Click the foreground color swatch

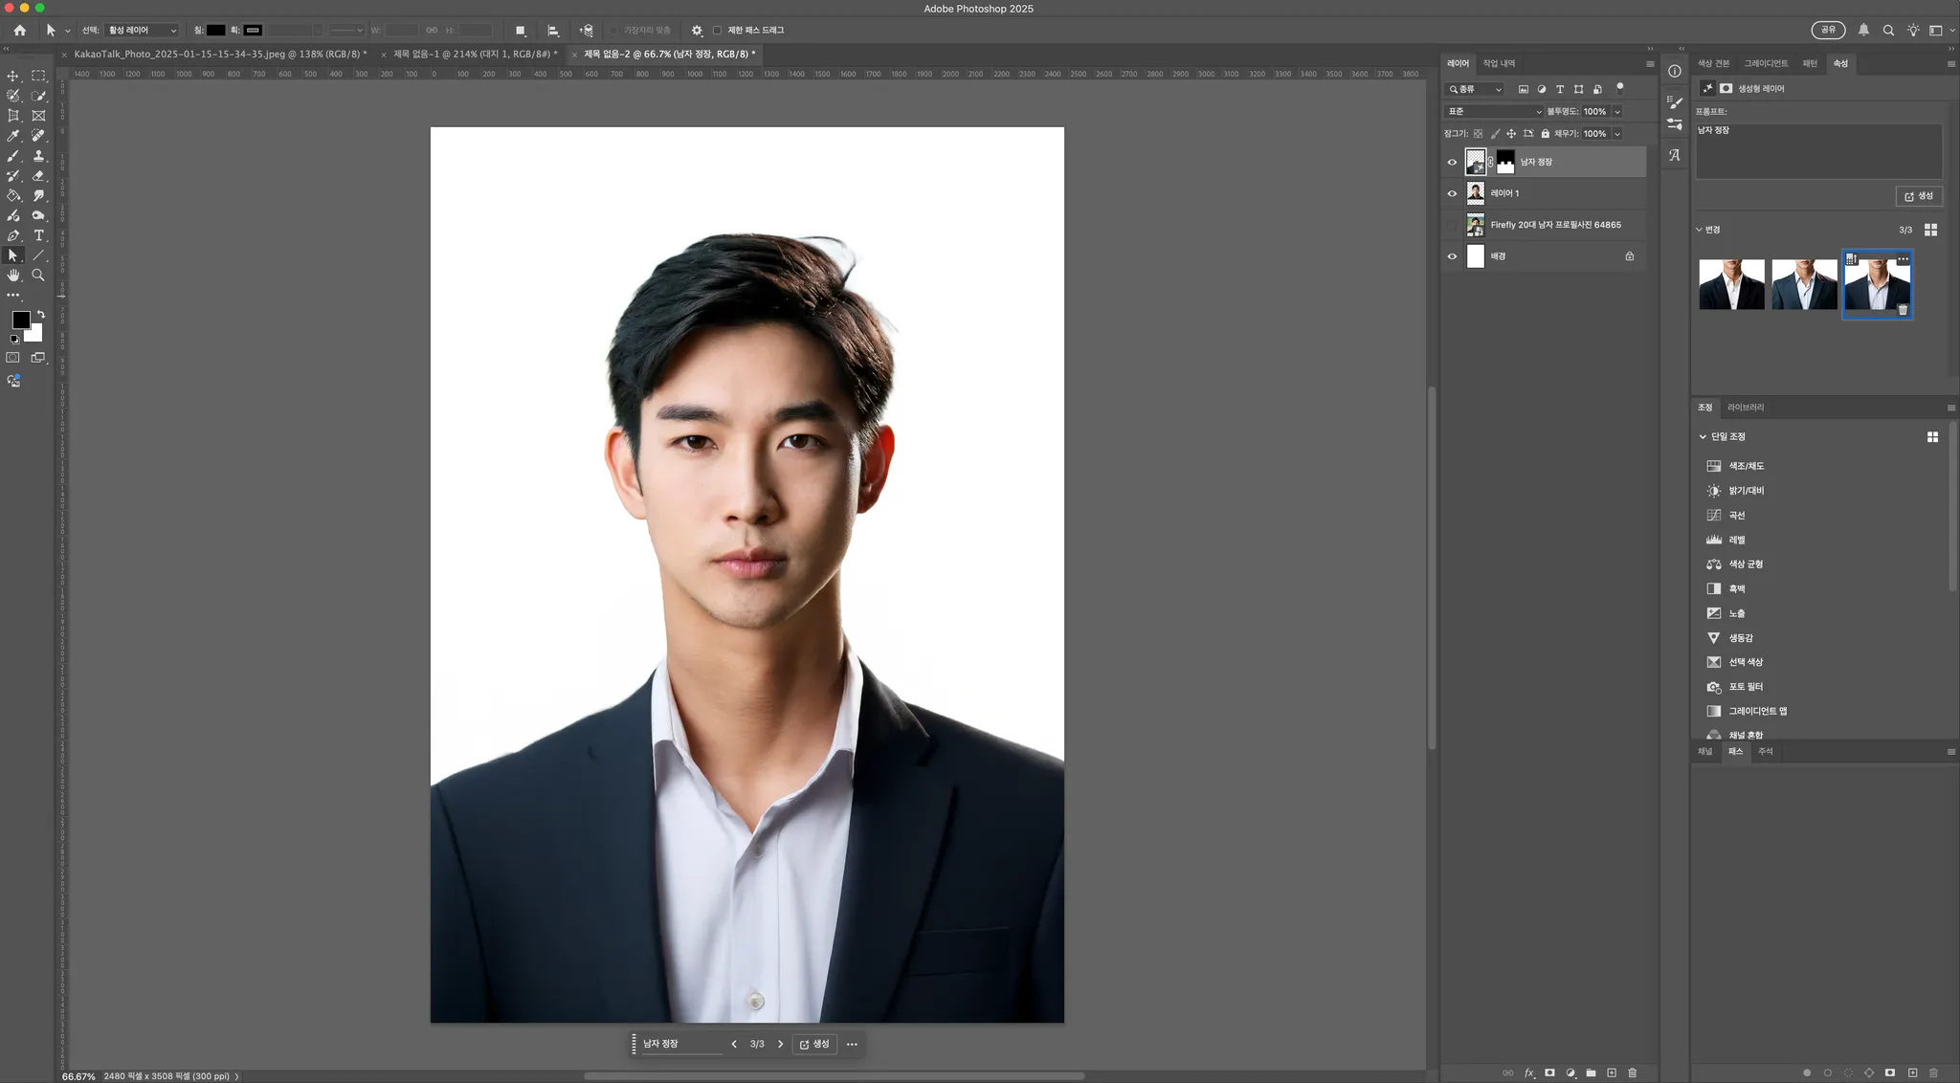point(20,320)
